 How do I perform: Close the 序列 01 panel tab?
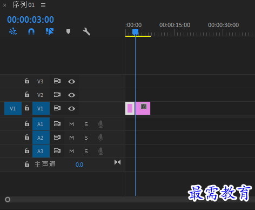[x=5, y=5]
